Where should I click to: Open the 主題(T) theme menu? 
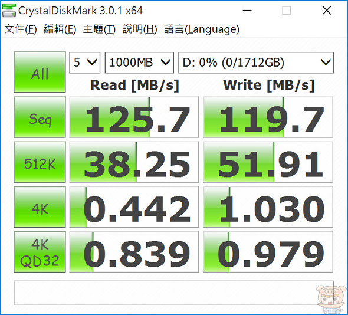[99, 29]
